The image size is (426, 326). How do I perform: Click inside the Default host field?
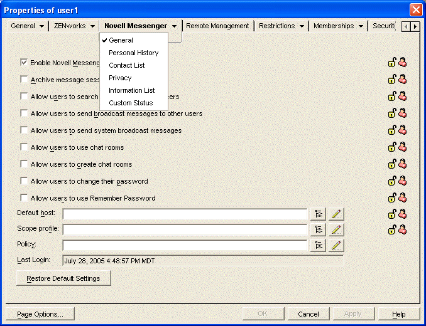pyautogui.click(x=185, y=214)
